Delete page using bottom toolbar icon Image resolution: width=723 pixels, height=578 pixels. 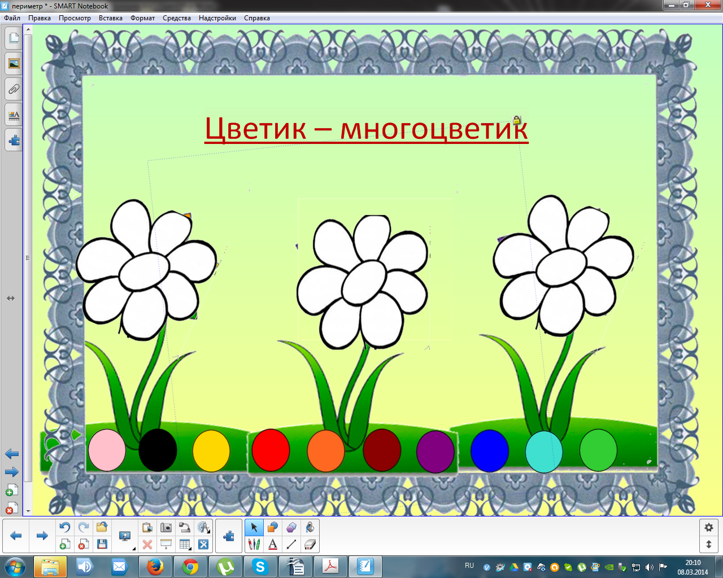click(84, 544)
